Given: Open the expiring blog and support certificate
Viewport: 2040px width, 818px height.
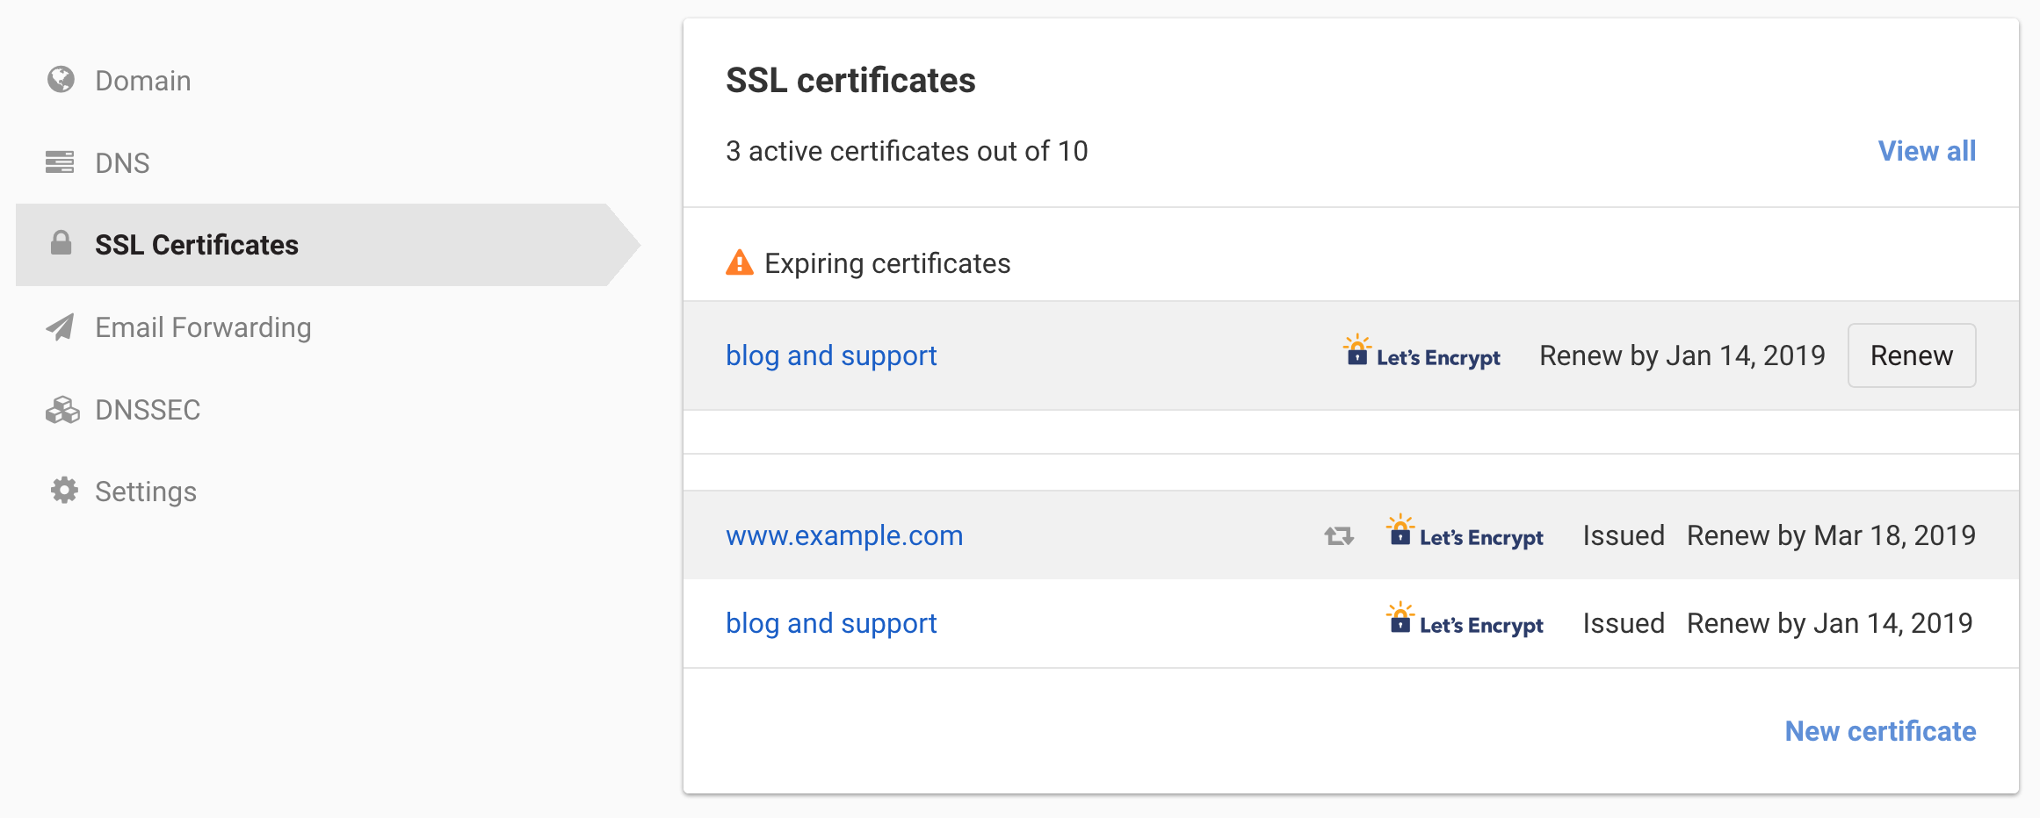Looking at the screenshot, I should (830, 355).
